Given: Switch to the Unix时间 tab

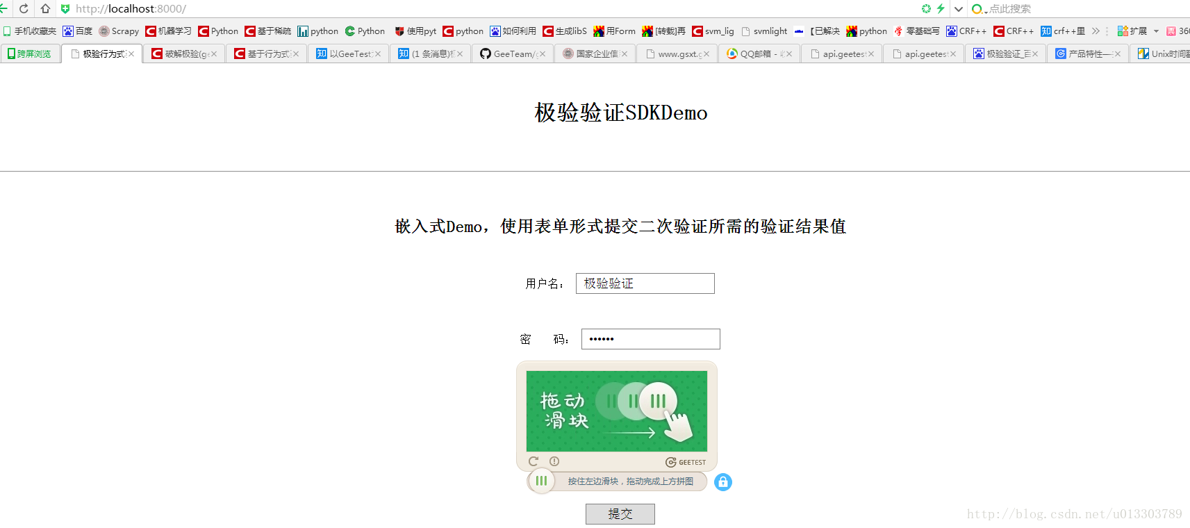Looking at the screenshot, I should 1160,53.
